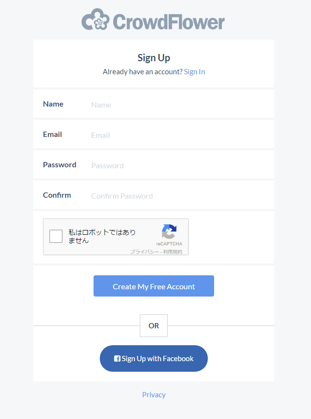Focus the Name input field

point(178,105)
